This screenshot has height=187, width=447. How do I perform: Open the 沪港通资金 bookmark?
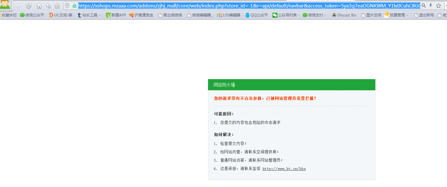click(x=141, y=15)
